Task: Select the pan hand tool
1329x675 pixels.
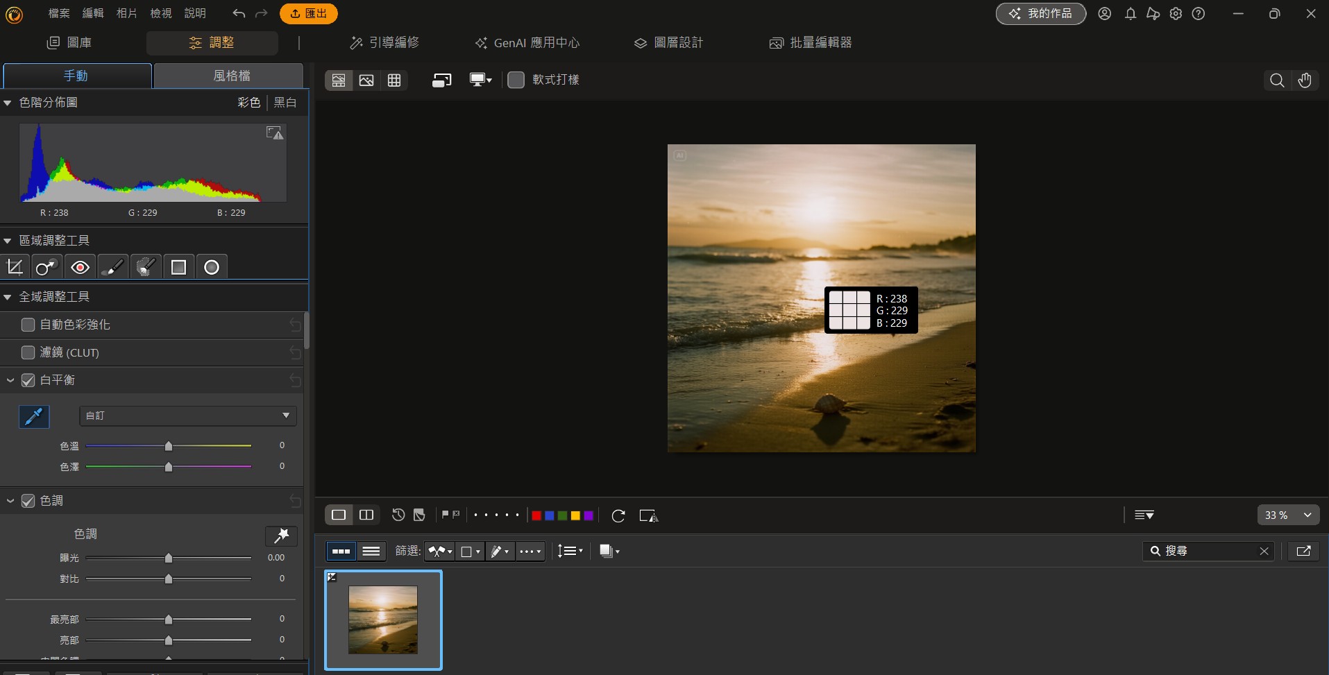Action: (1305, 80)
